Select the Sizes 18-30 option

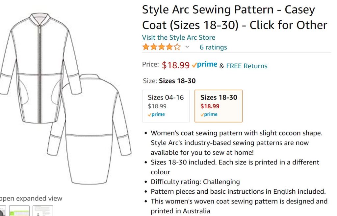tap(219, 106)
